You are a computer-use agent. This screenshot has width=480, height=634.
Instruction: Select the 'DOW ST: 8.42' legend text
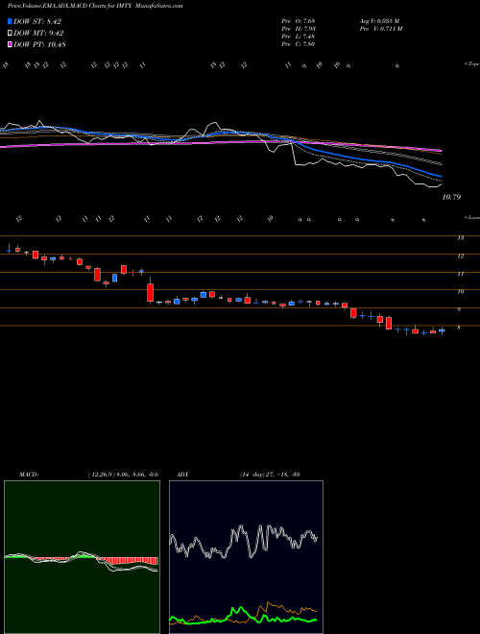[37, 21]
